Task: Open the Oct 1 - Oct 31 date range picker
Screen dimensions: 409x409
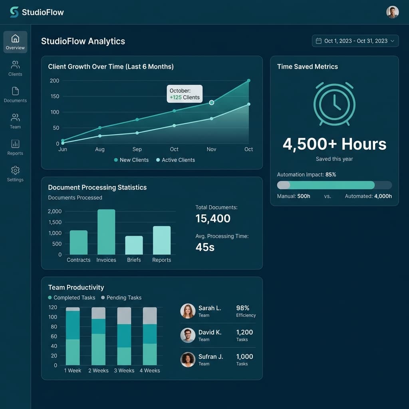Action: pos(355,40)
